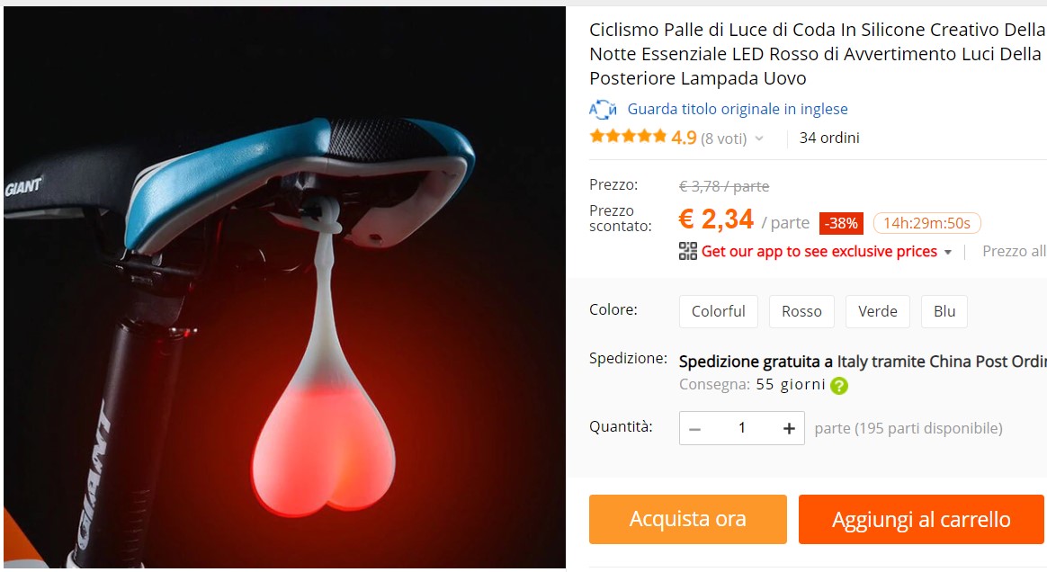Screen dimensions: 1047x572
Task: Click the countdown timer 14h:29m:50s badge
Action: 926,224
